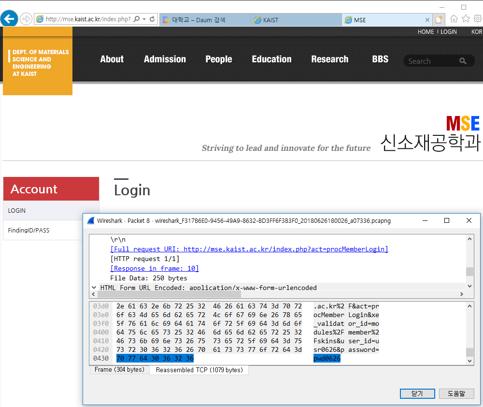
Task: Maximize the Wireshark packet window
Action: tap(447, 221)
